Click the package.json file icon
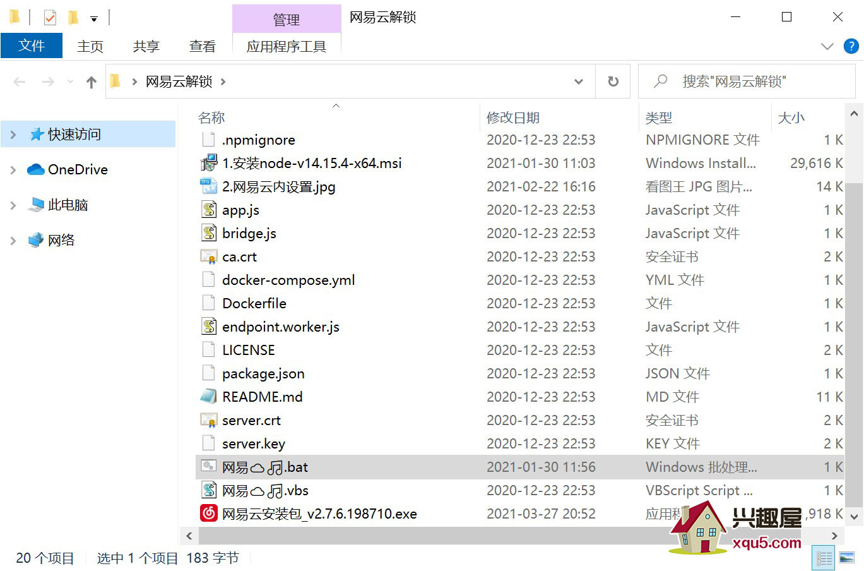 click(209, 373)
